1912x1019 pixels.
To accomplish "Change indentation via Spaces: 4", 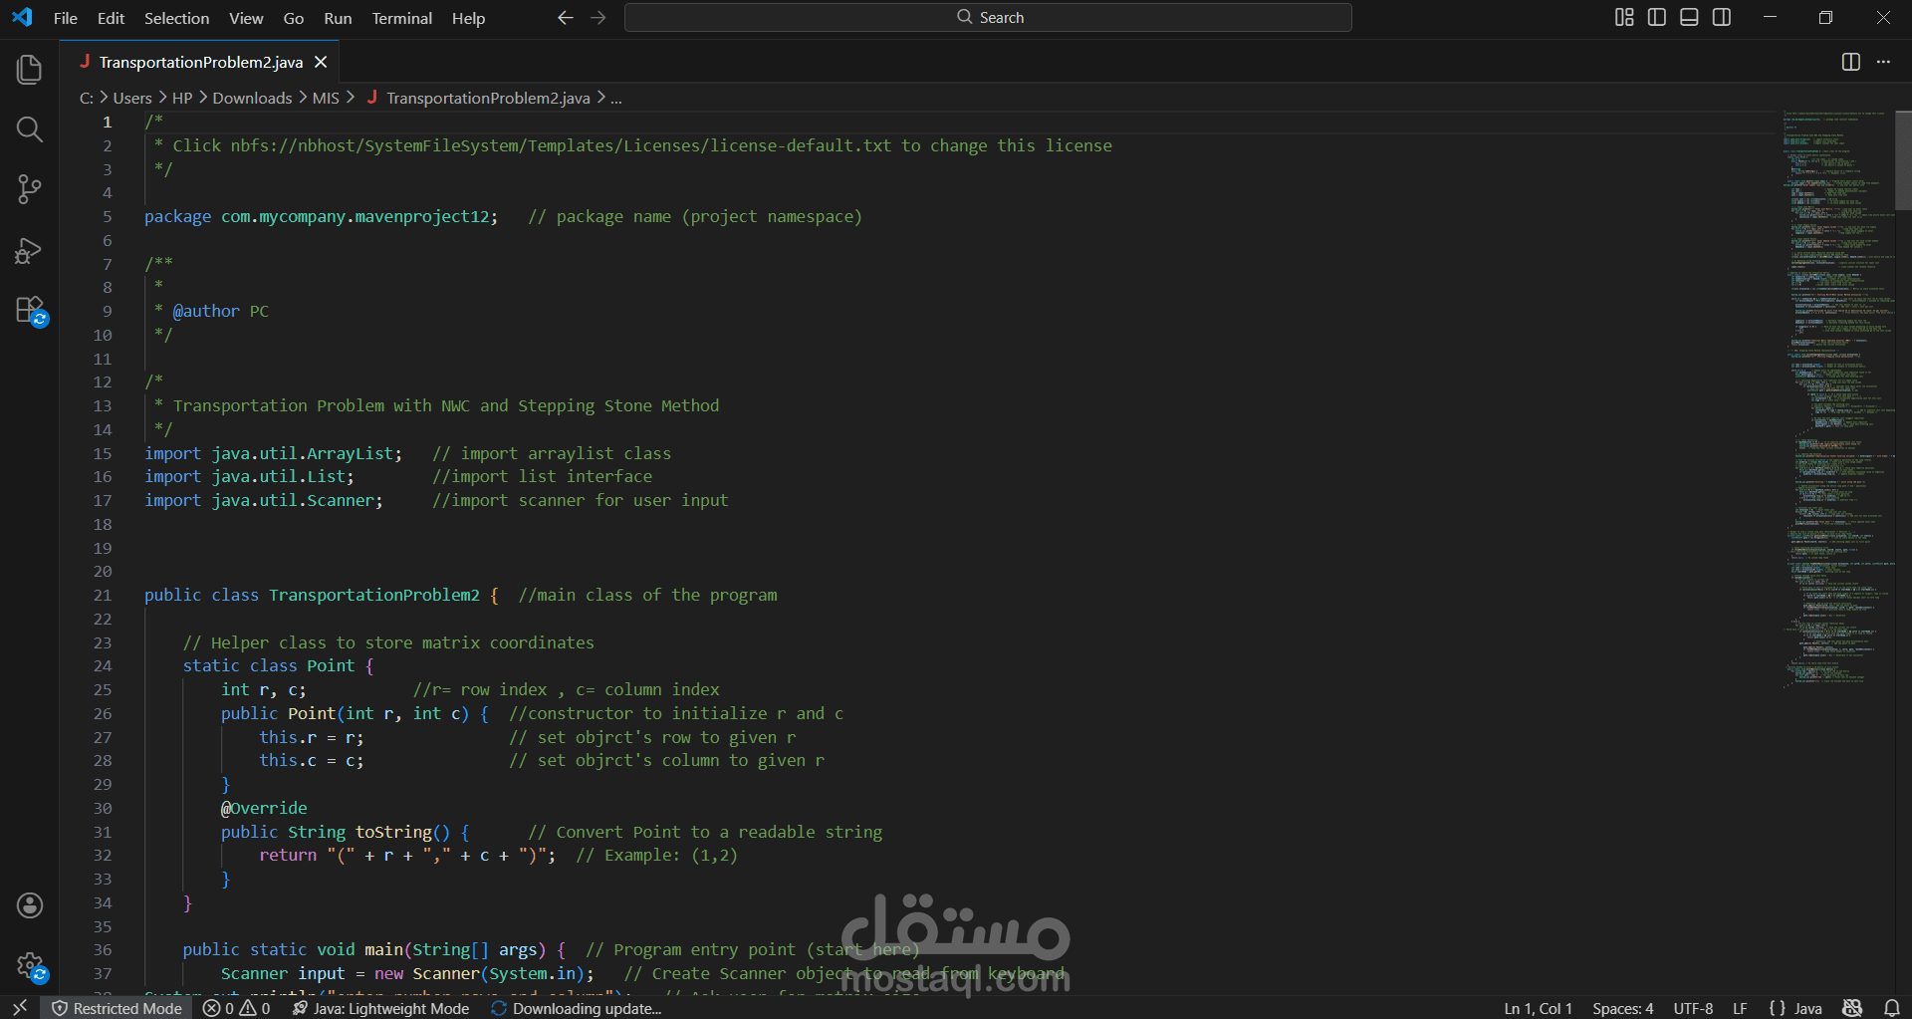I will [x=1622, y=1008].
